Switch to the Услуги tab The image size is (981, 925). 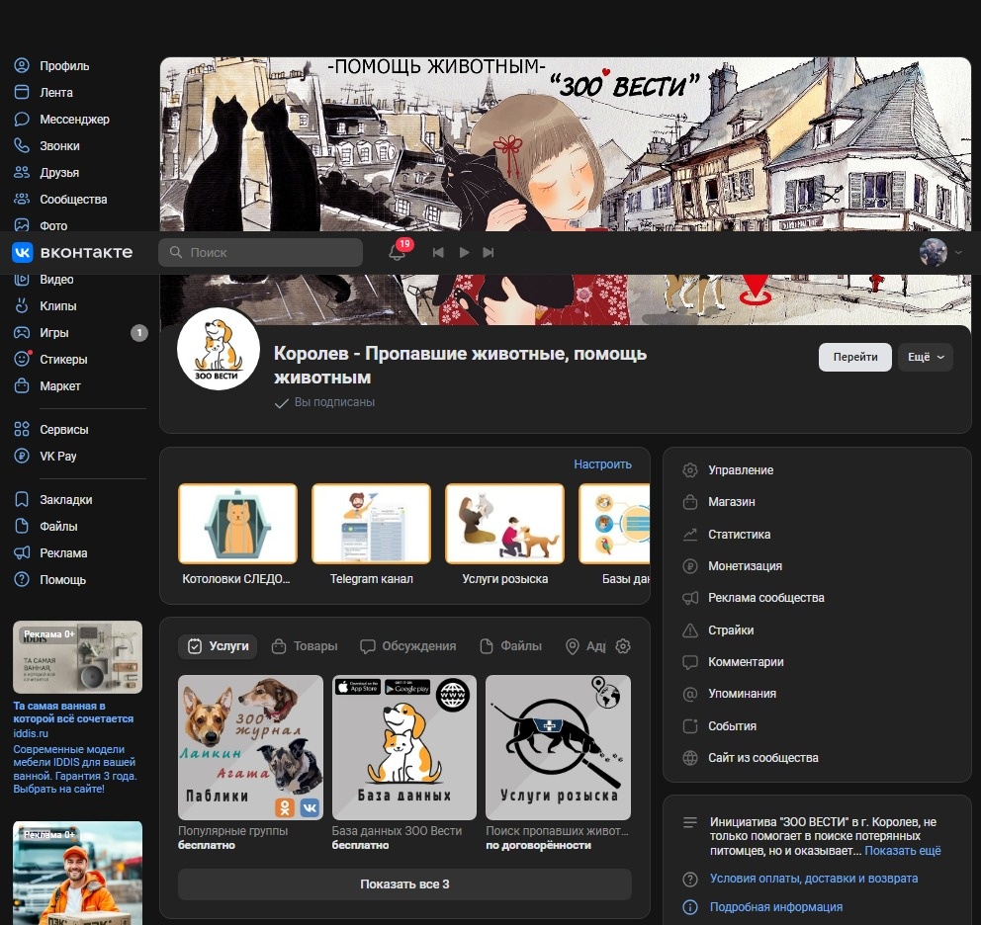(218, 646)
